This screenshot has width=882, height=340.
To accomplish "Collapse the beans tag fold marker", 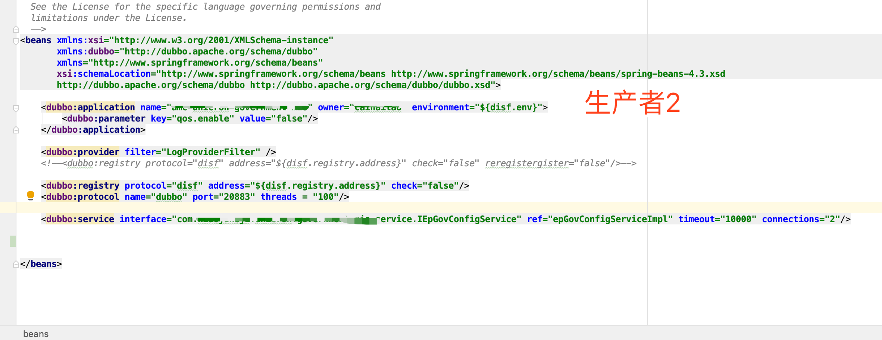I will pos(16,41).
